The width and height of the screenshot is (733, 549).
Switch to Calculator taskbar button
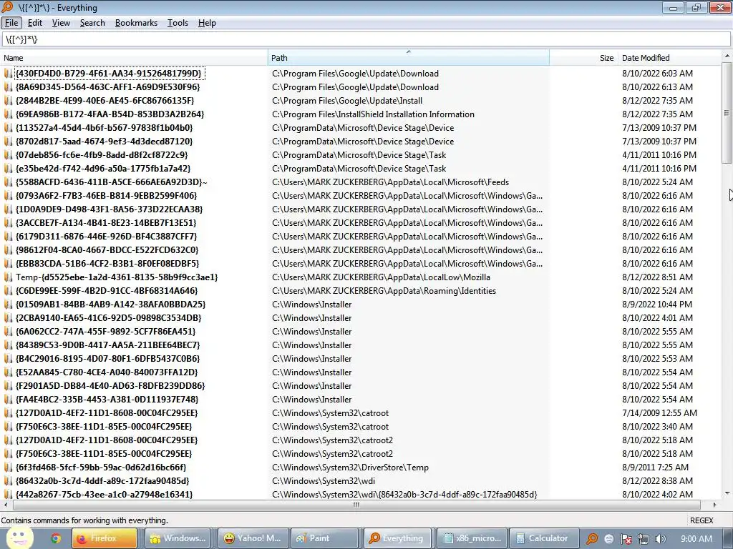coord(544,538)
